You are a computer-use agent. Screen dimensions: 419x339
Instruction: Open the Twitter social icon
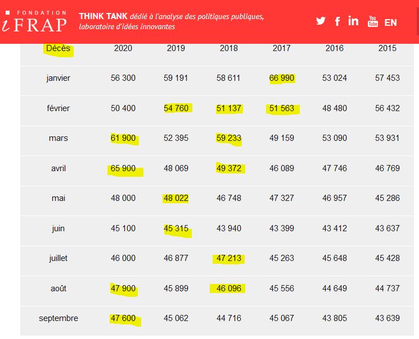(321, 21)
